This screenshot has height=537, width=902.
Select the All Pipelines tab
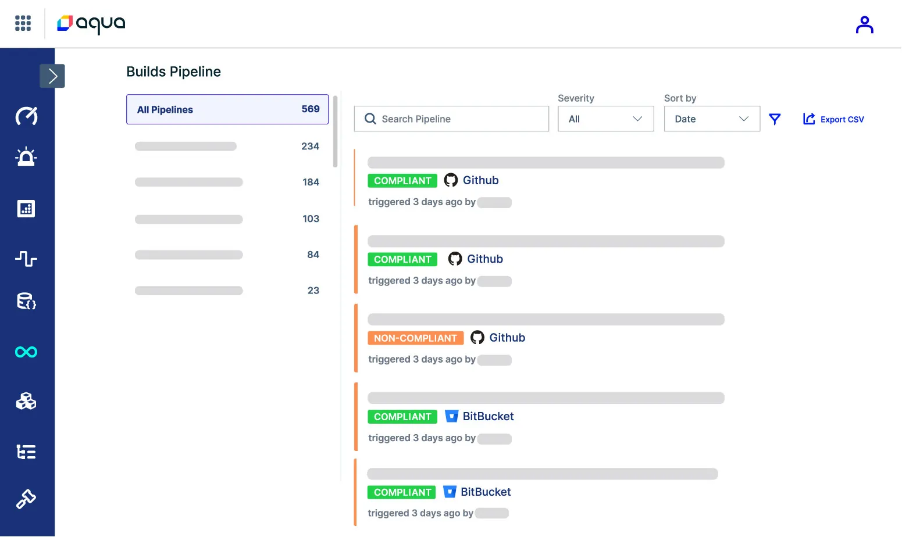click(227, 109)
